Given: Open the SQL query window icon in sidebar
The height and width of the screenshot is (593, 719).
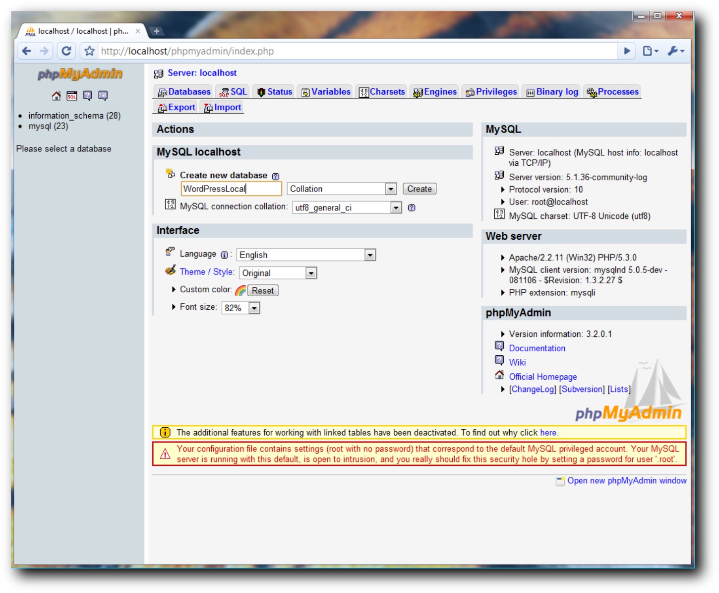Looking at the screenshot, I should (72, 96).
